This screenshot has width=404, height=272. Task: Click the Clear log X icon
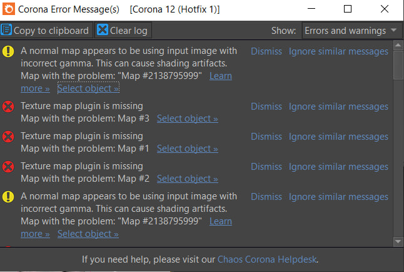point(103,30)
